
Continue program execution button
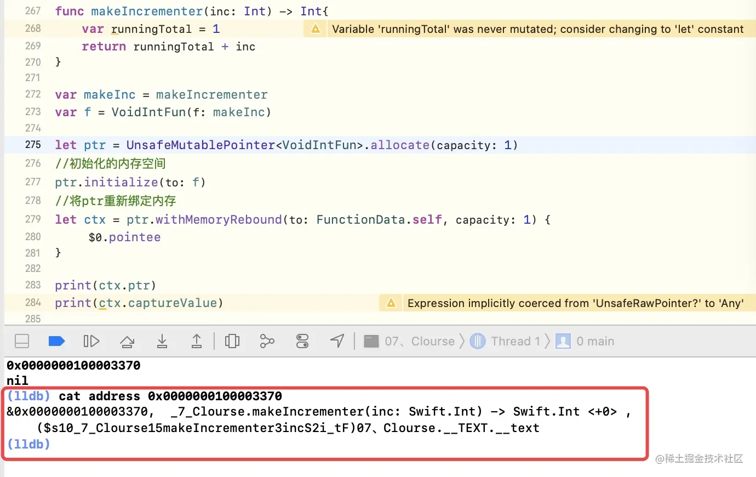[x=91, y=341]
